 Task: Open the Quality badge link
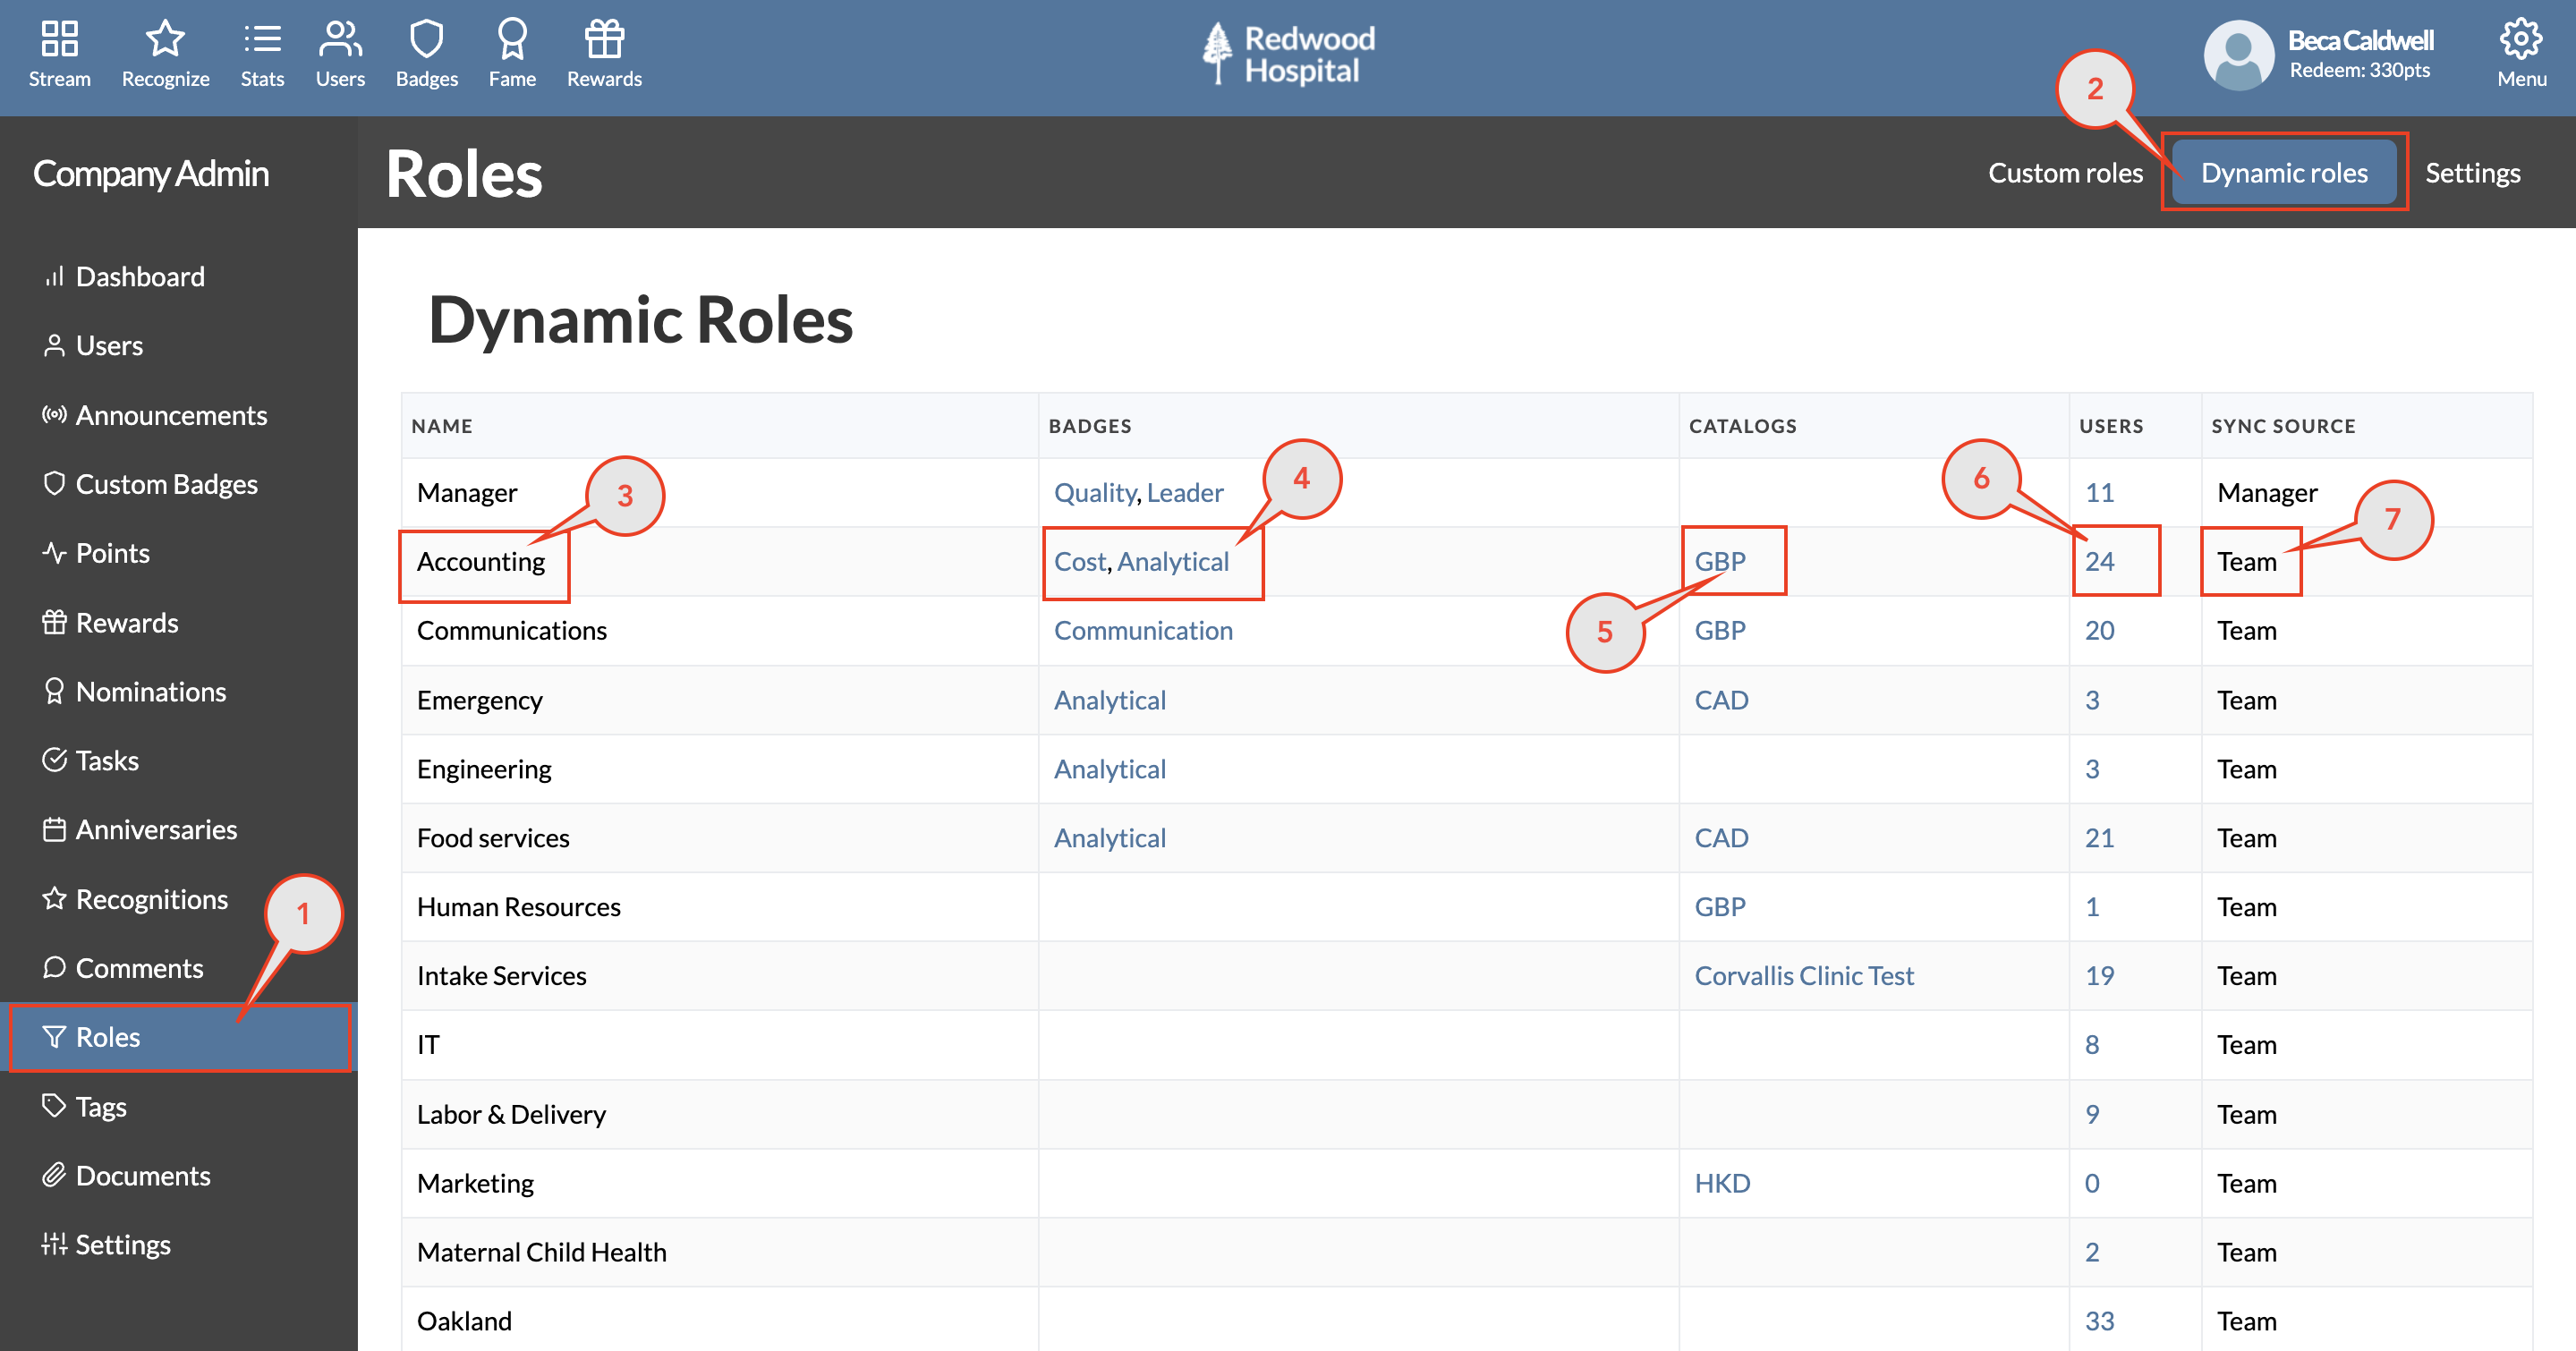(1094, 492)
